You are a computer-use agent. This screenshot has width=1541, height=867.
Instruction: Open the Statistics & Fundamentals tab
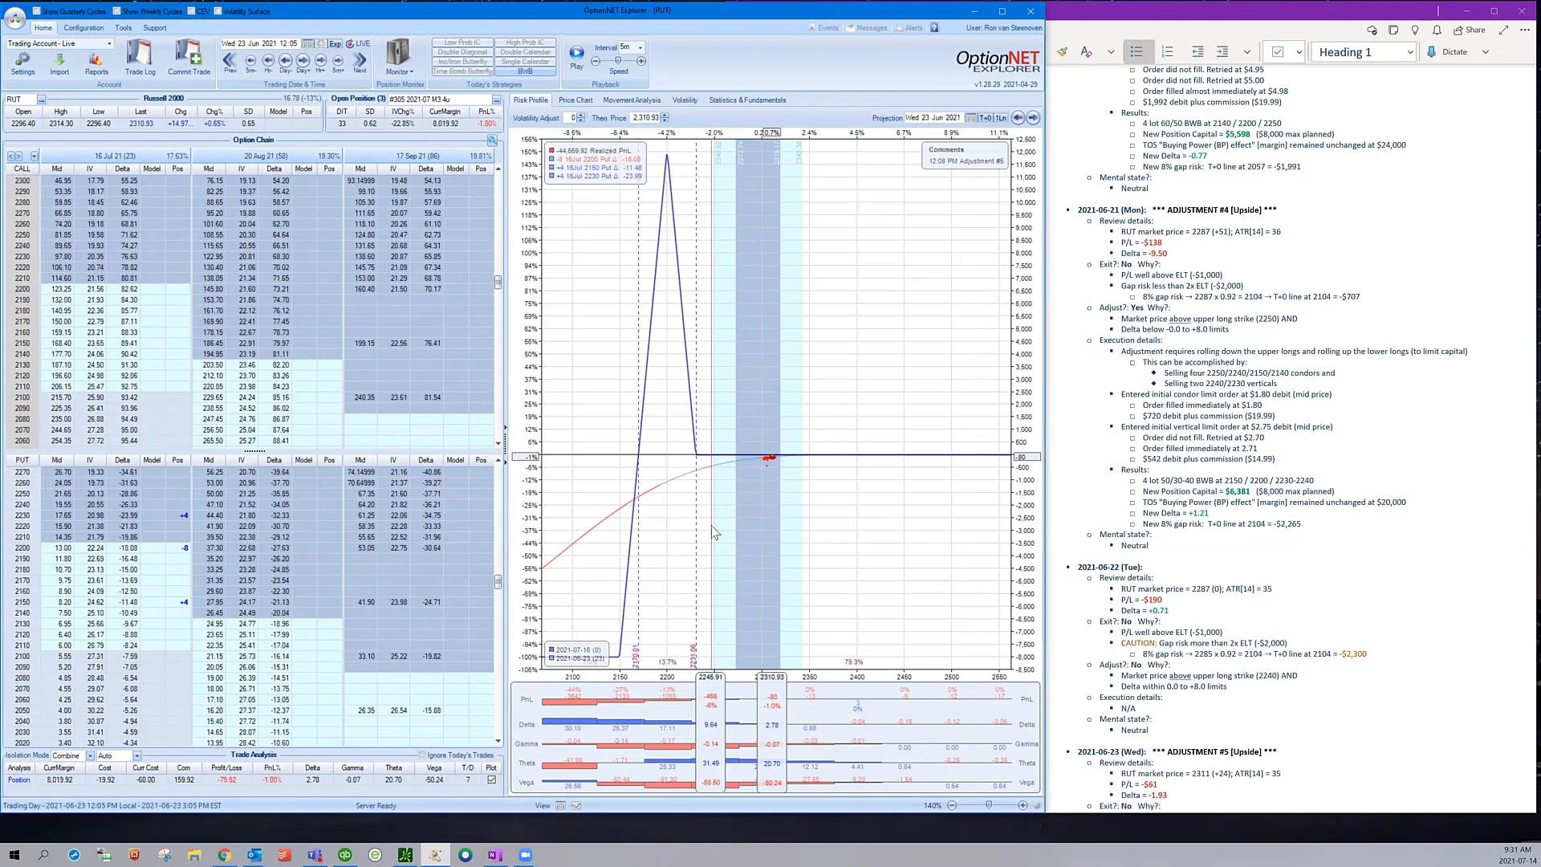click(747, 100)
